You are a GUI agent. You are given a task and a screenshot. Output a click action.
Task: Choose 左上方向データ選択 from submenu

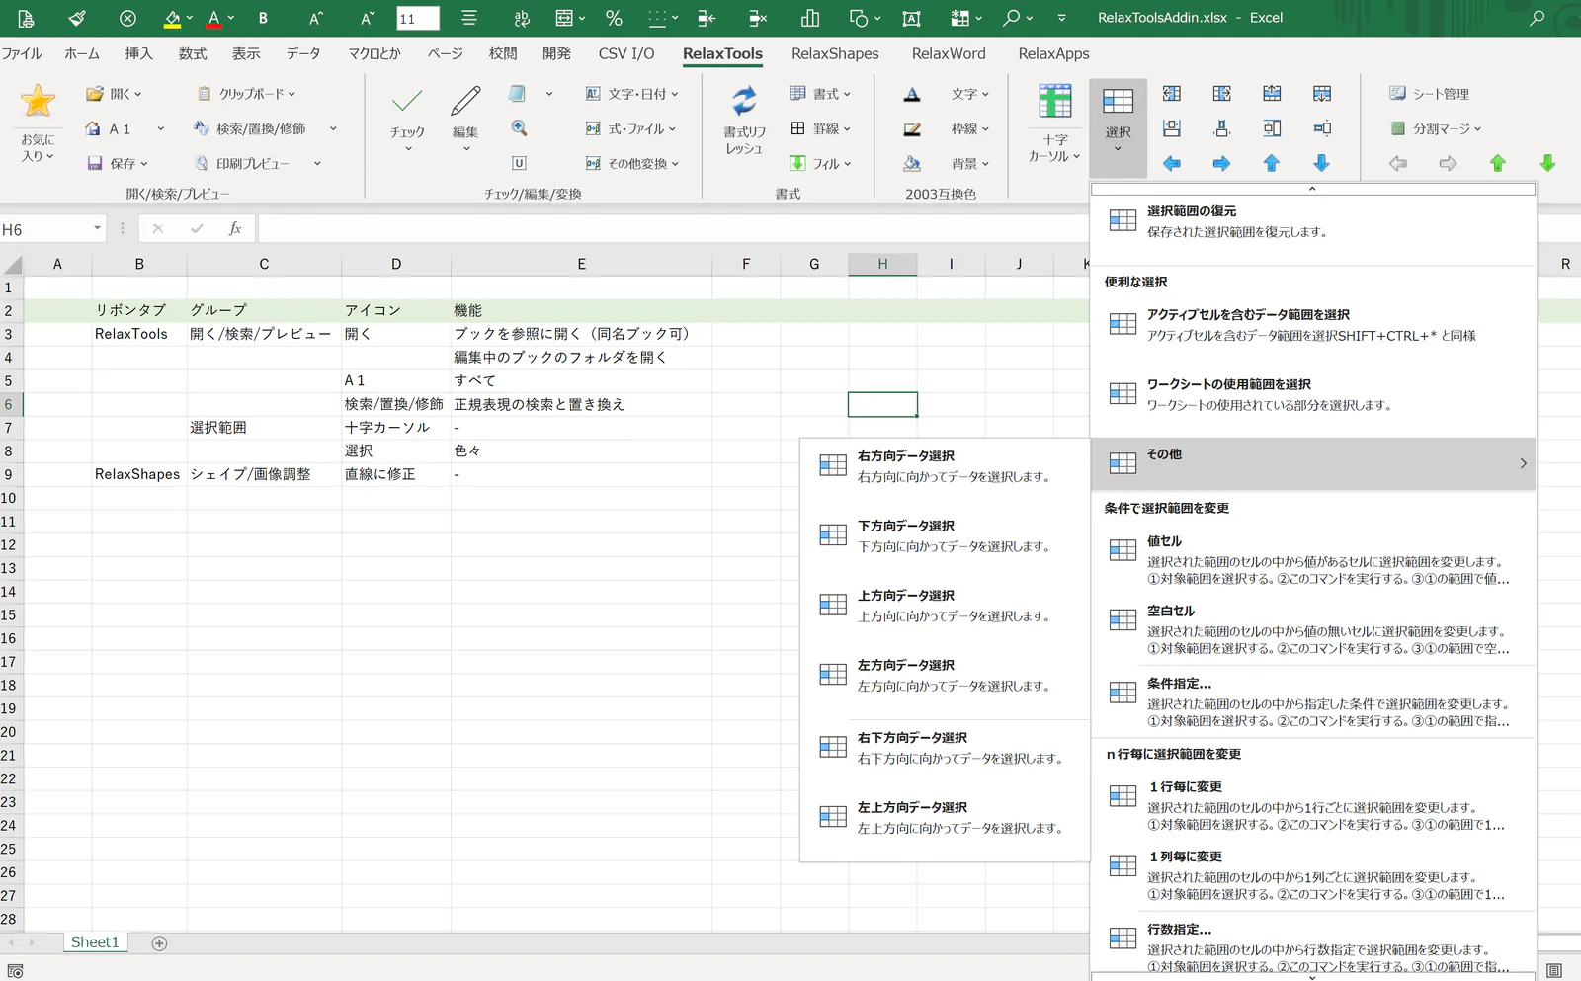(945, 817)
